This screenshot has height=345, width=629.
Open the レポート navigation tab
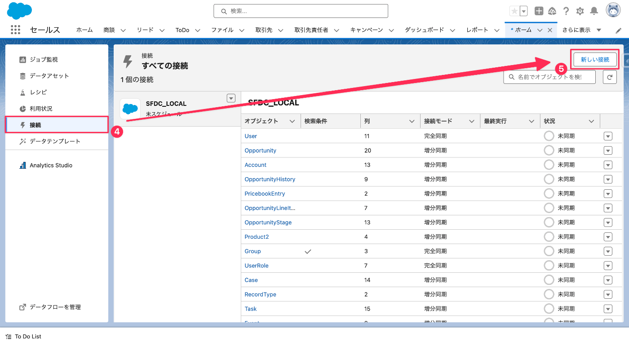pos(477,30)
